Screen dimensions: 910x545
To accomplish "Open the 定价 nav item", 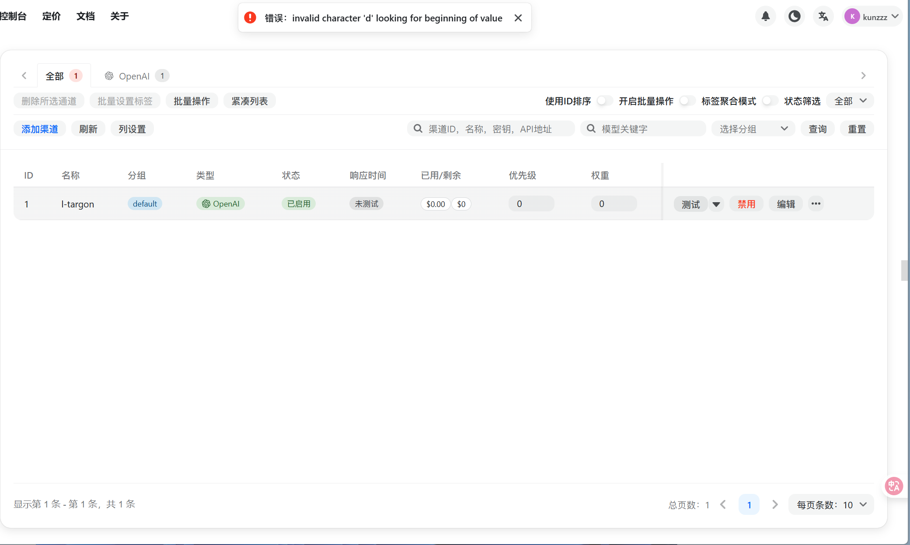I will coord(51,16).
